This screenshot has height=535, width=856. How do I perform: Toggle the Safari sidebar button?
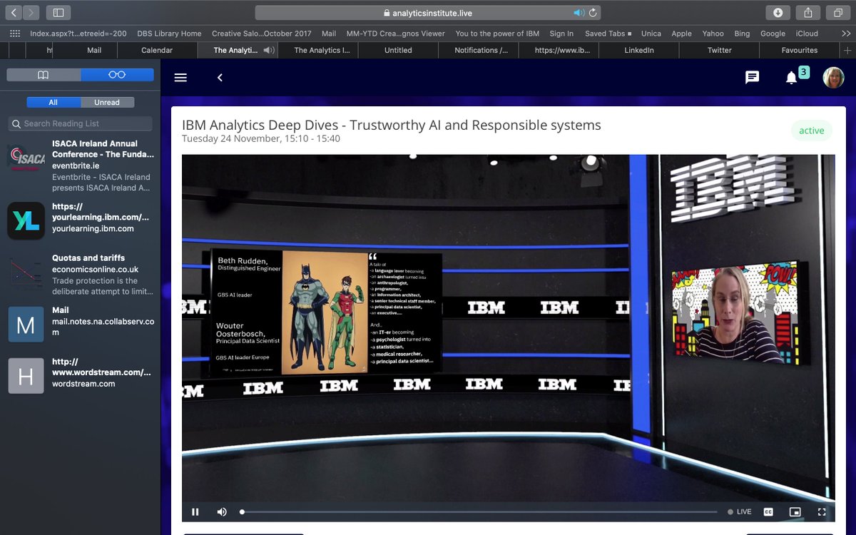(x=58, y=13)
